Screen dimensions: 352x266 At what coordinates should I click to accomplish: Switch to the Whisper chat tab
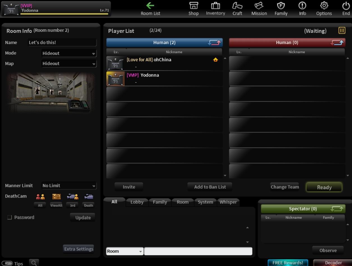tap(228, 202)
